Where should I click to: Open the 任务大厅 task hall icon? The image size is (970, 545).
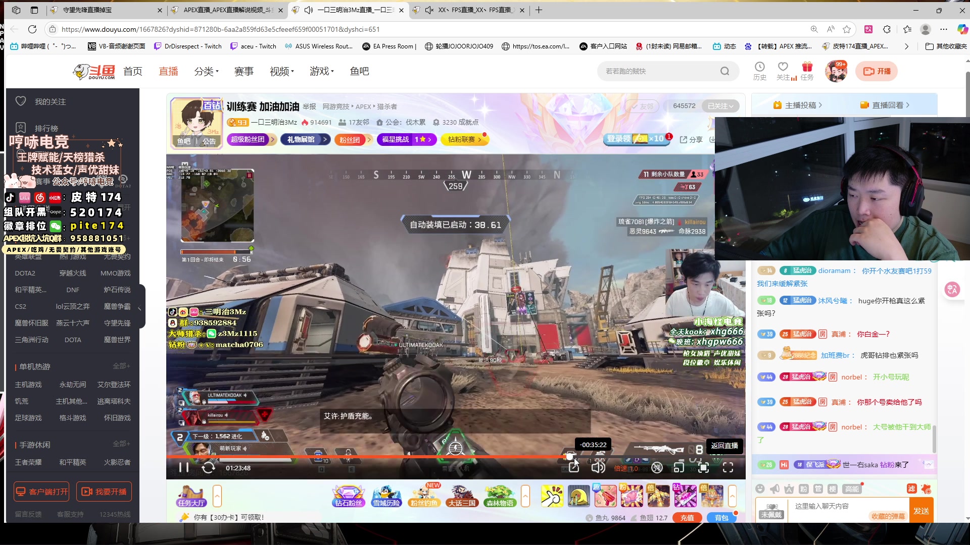[x=191, y=496]
